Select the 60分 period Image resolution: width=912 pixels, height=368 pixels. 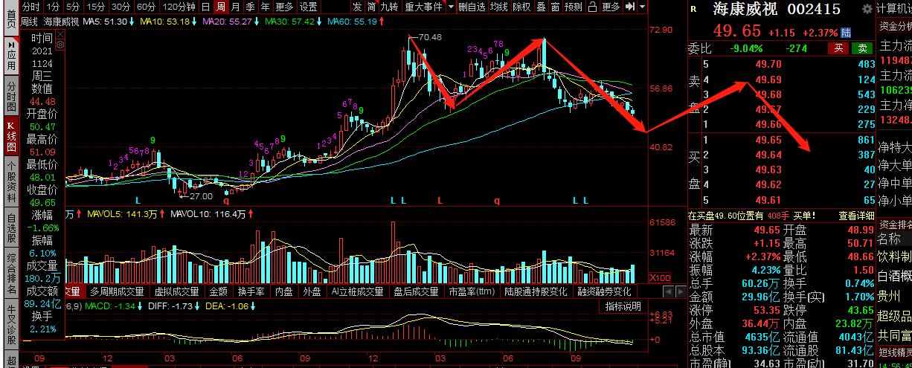click(x=146, y=7)
